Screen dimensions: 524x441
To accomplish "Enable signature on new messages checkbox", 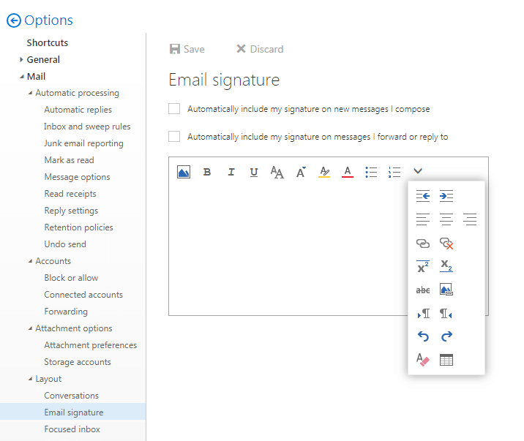I will [x=174, y=108].
